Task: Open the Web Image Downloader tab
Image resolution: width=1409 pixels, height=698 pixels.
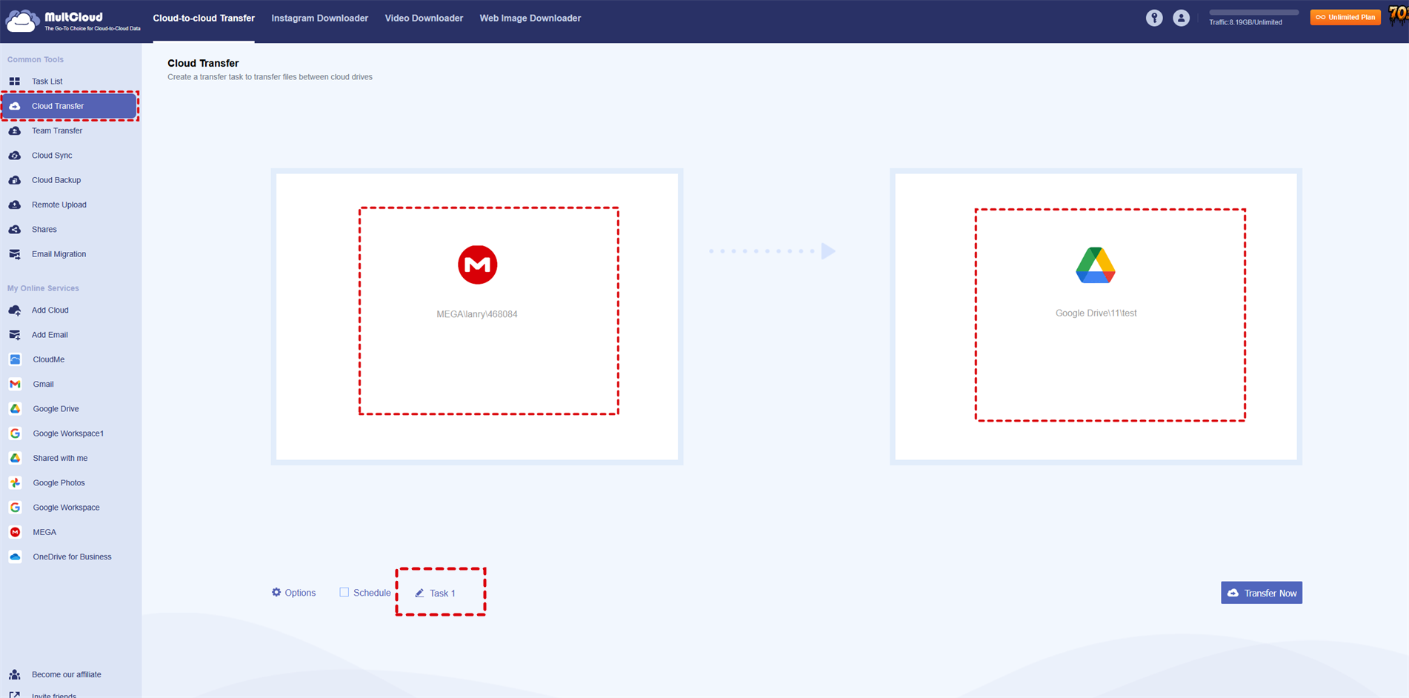Action: tap(530, 19)
